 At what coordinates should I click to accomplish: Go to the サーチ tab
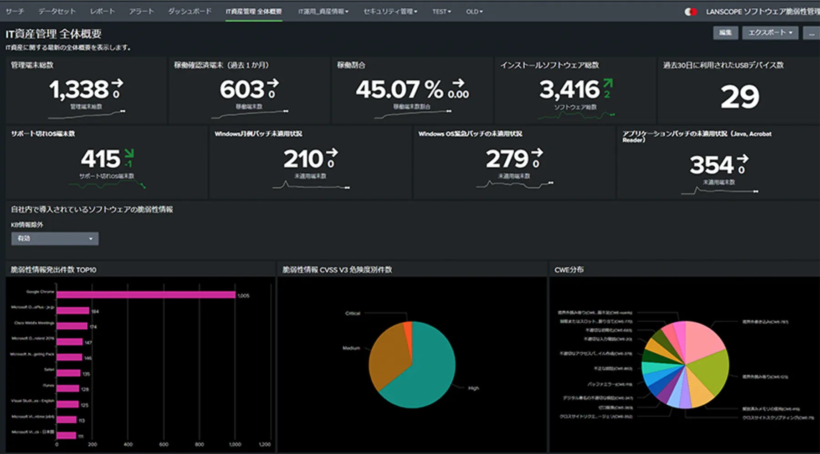click(15, 11)
